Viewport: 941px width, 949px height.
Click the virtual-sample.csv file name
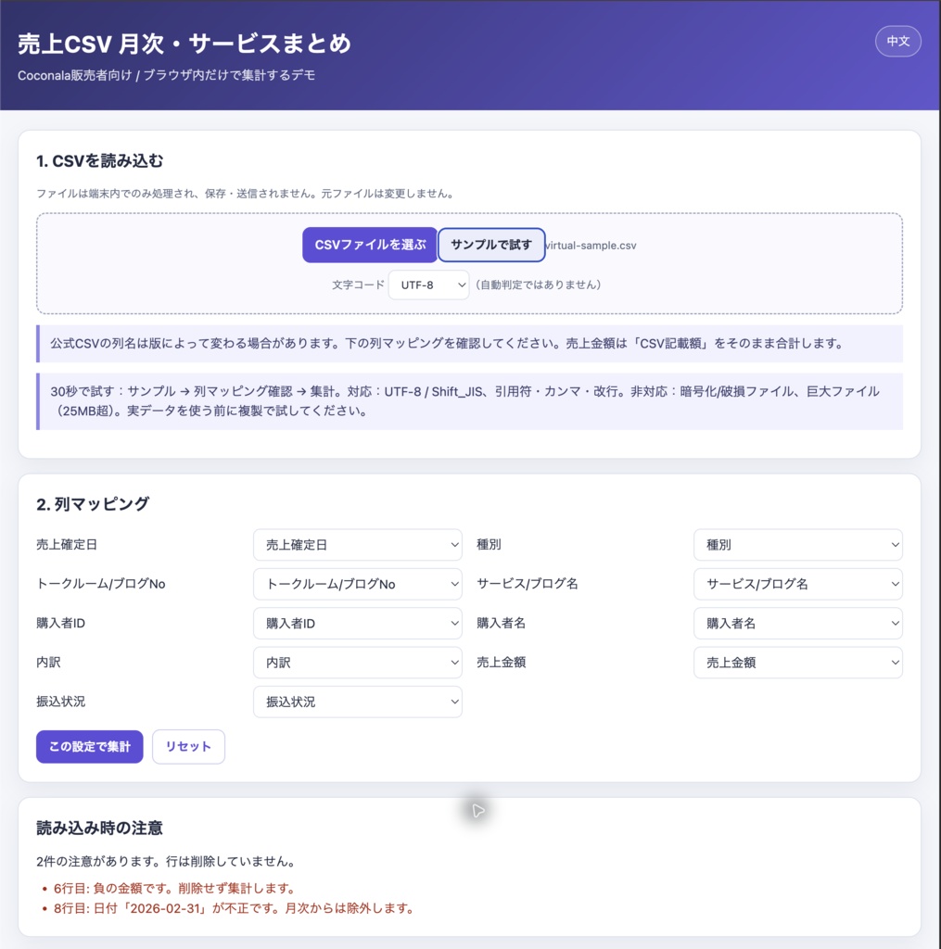[591, 246]
